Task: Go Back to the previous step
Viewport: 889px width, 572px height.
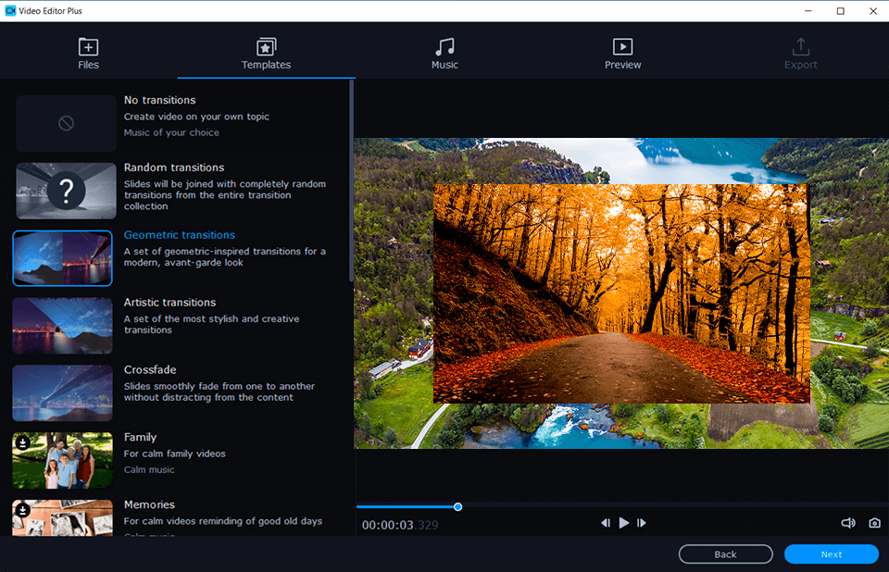Action: (725, 553)
